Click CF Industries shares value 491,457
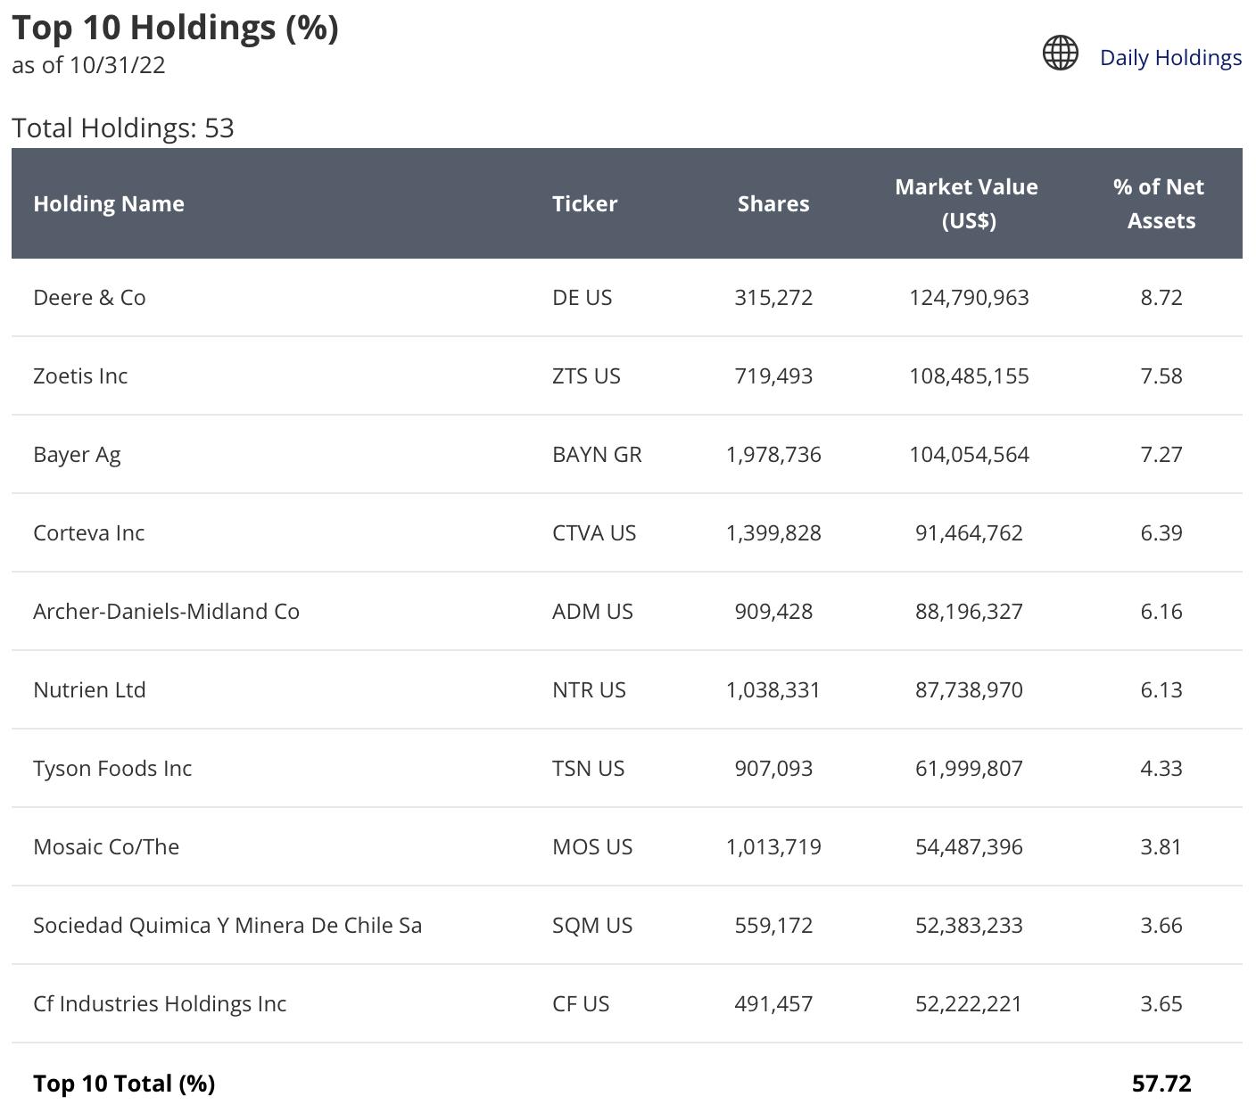 (x=773, y=1003)
